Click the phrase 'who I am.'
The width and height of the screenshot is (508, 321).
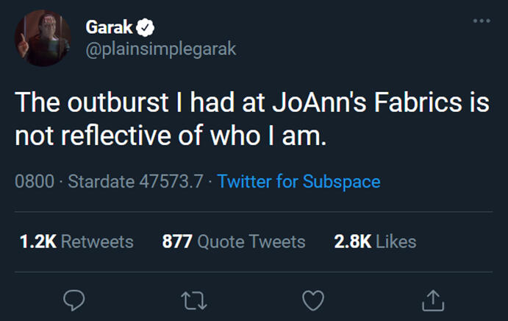coord(275,135)
